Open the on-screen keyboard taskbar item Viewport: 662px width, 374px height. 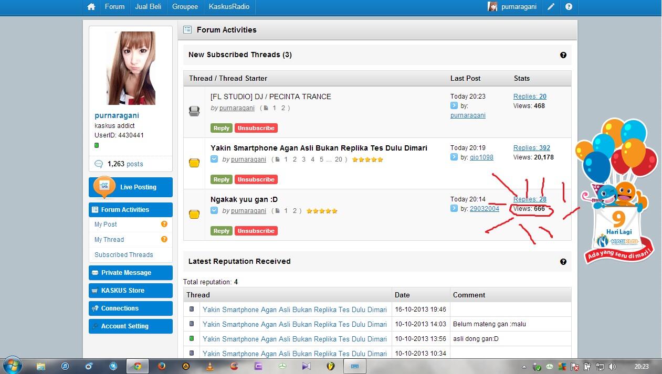coord(355,366)
